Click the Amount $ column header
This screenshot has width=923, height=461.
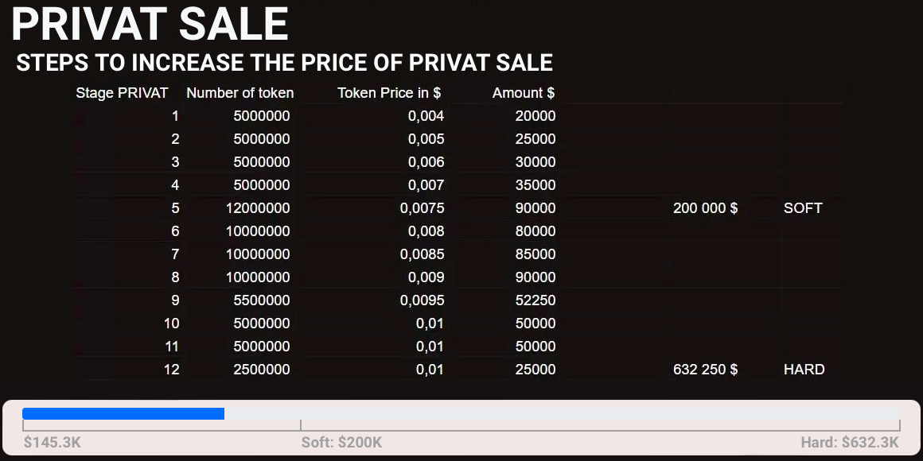click(x=523, y=93)
